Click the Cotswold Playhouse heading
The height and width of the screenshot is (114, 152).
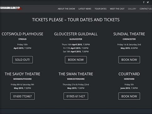[x=22, y=34]
